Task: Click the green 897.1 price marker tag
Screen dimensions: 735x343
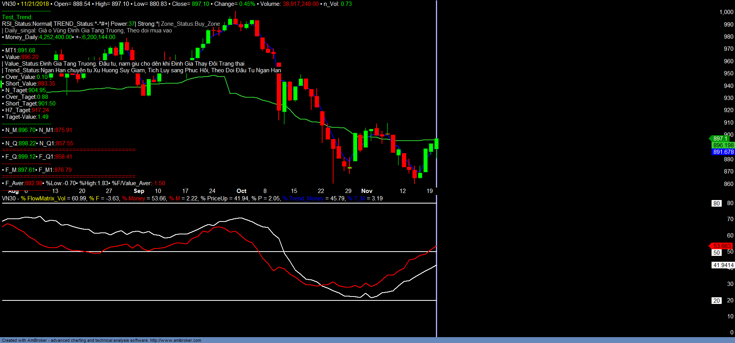Action: tap(719, 139)
